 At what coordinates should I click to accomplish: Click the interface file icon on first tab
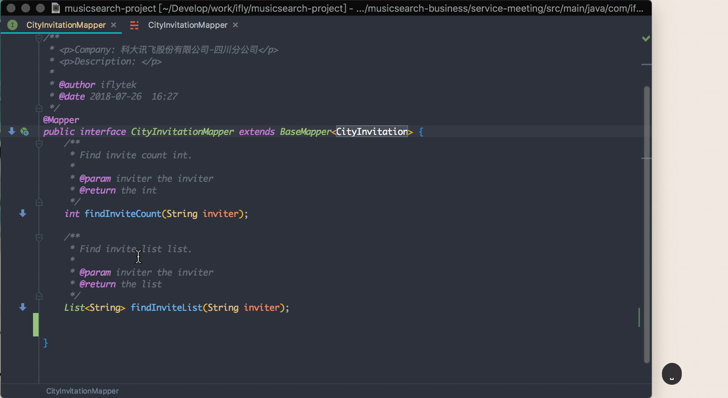coord(12,25)
